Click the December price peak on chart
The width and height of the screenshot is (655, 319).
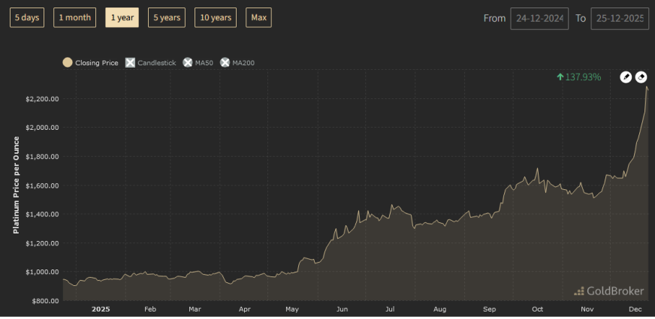pos(647,87)
